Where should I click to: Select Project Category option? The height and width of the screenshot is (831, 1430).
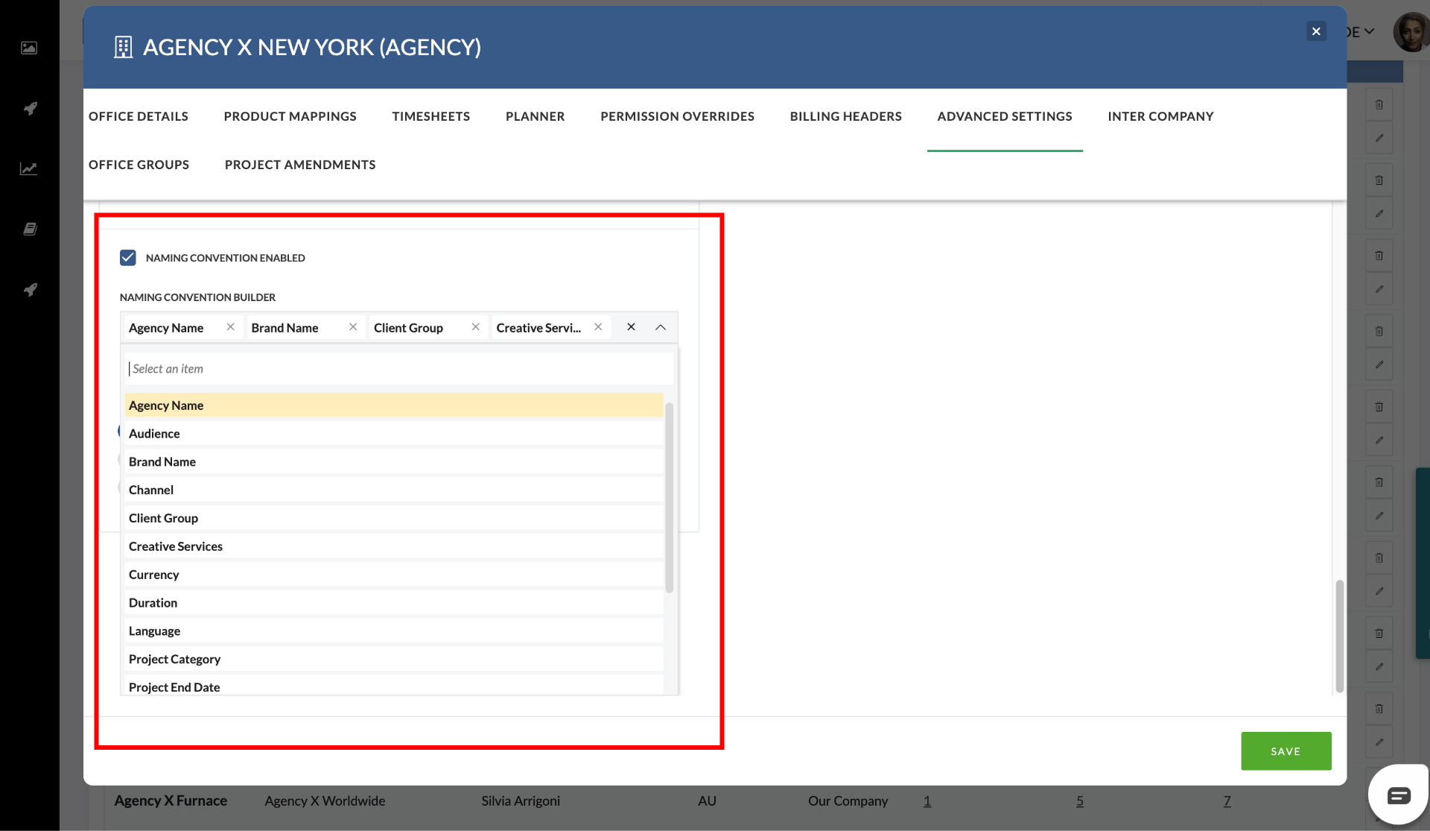point(394,660)
